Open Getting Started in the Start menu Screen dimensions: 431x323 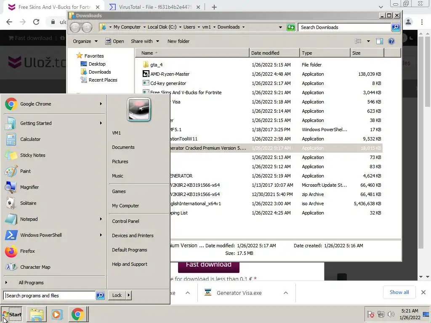click(x=53, y=123)
